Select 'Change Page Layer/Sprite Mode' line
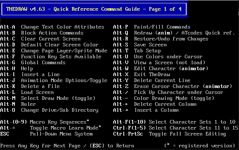239x150 pixels. pyautogui.click(x=64, y=51)
